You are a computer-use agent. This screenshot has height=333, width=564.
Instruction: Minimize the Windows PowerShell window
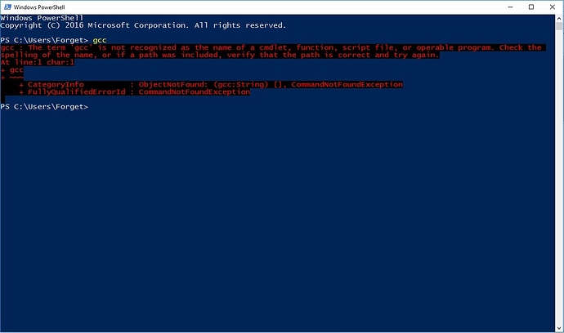pos(510,7)
